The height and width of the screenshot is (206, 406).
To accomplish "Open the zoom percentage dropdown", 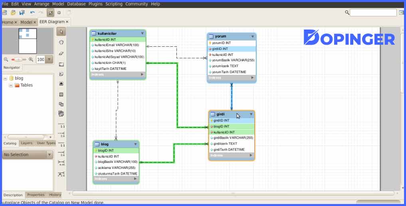I will click(49, 59).
